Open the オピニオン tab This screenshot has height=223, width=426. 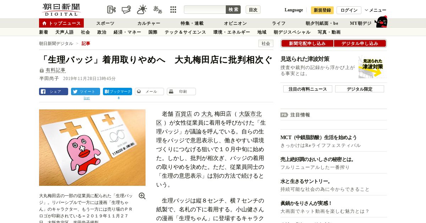coord(235,23)
